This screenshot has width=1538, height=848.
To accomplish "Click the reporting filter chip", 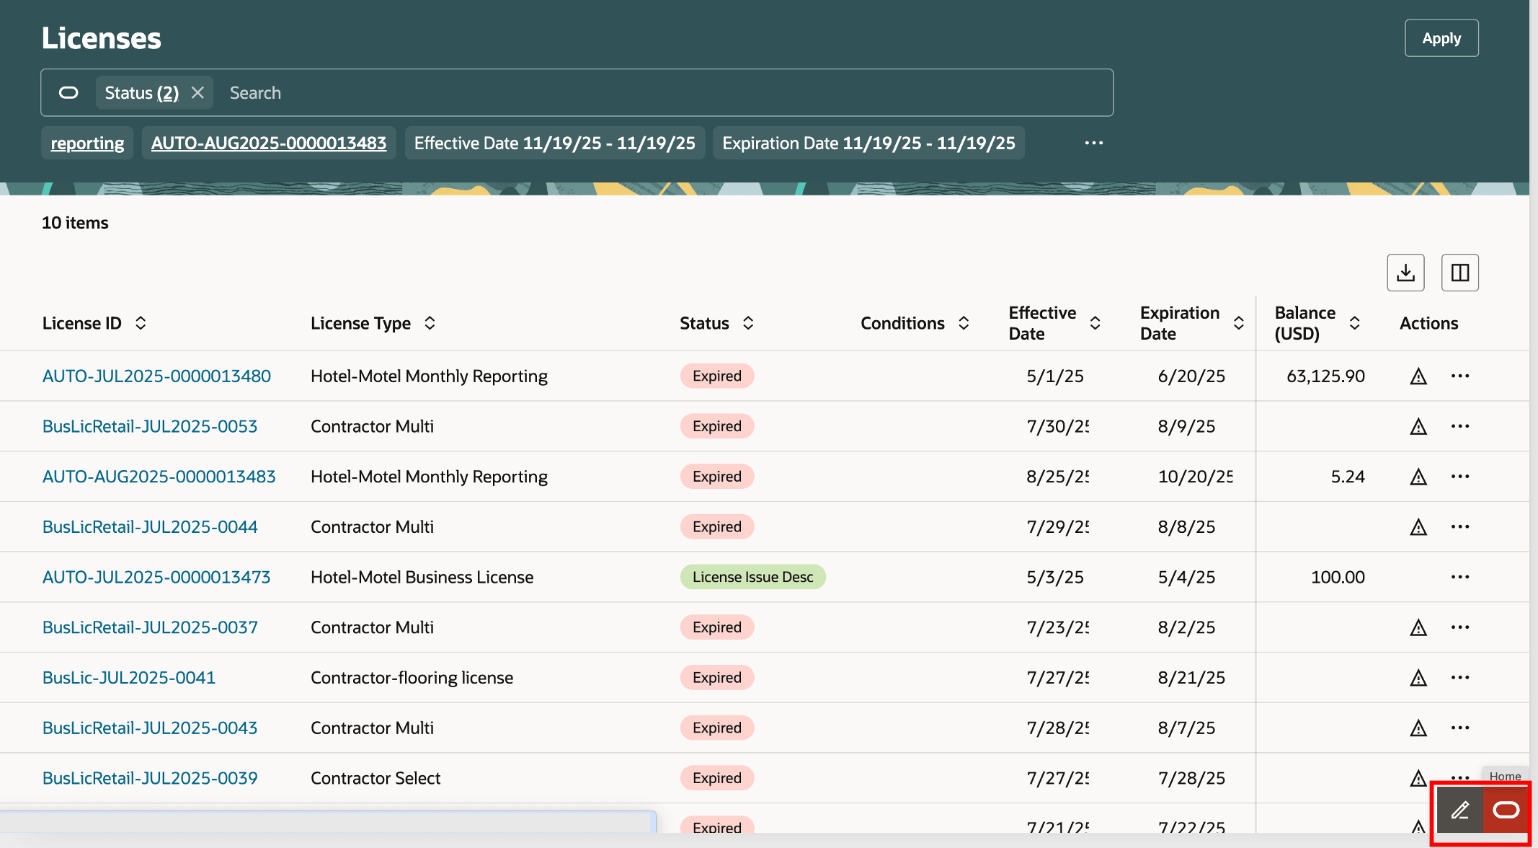I will (x=87, y=143).
